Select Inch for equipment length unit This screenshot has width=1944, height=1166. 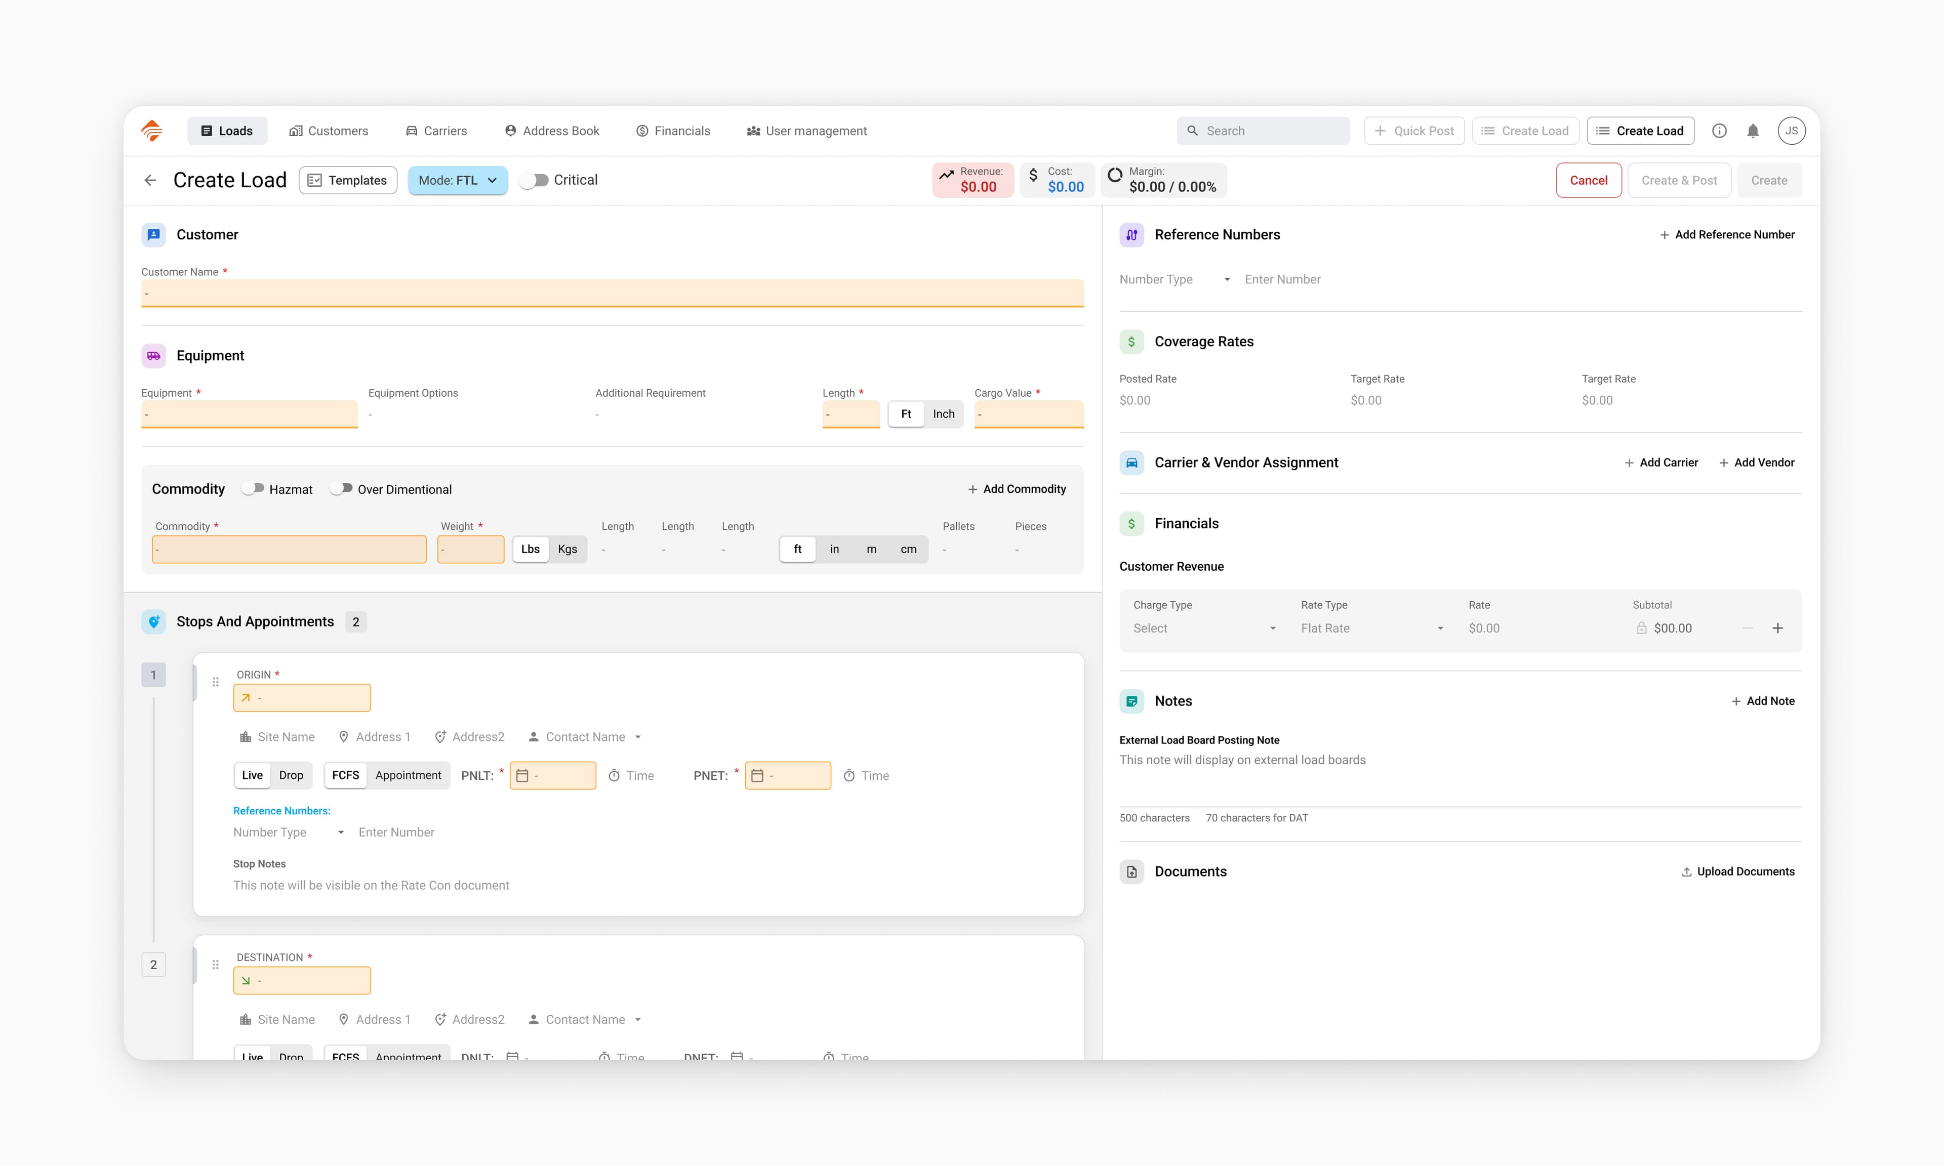coord(944,414)
